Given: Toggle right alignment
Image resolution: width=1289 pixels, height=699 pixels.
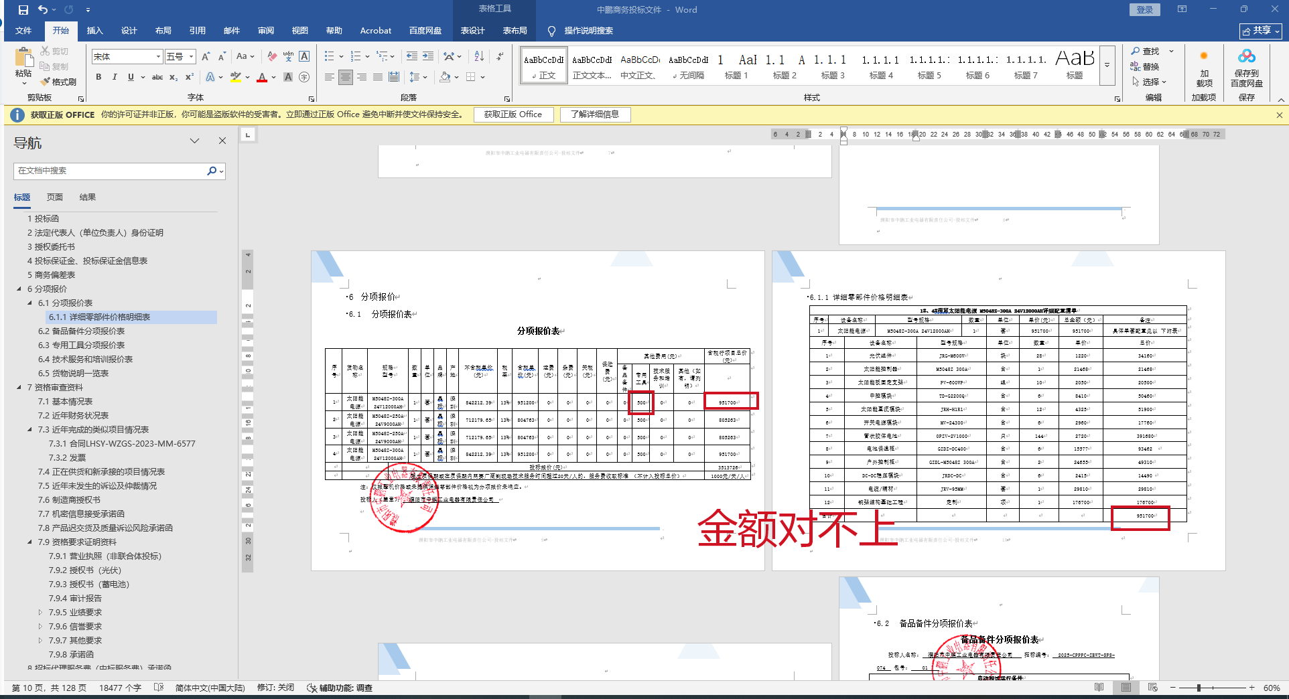Looking at the screenshot, I should [362, 77].
